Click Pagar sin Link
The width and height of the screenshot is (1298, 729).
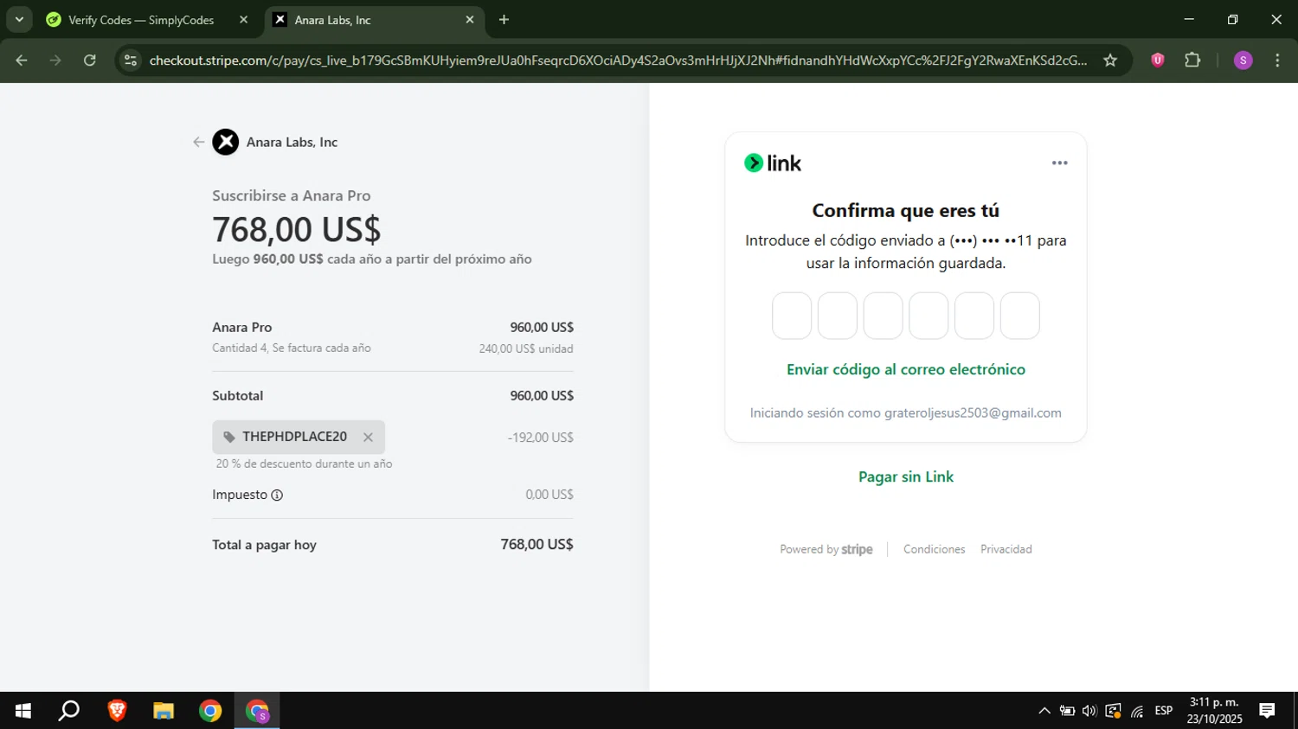tap(906, 476)
